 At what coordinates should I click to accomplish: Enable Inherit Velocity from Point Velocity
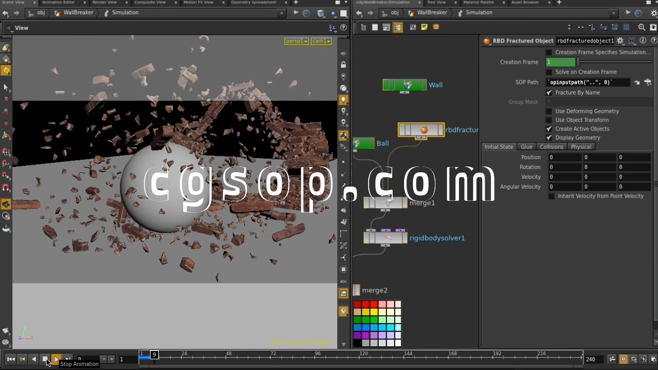click(552, 196)
